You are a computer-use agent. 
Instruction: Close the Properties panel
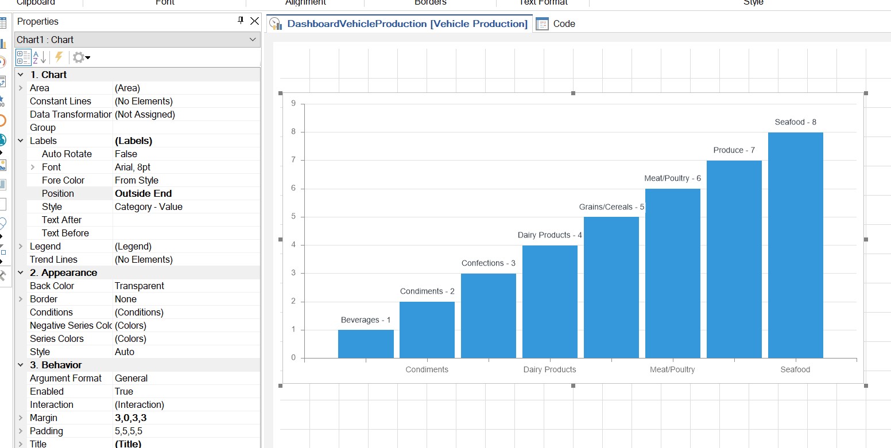click(254, 21)
